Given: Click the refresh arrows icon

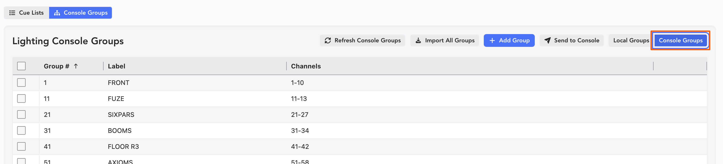Looking at the screenshot, I should (x=328, y=40).
